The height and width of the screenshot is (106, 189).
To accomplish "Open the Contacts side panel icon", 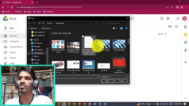I will tap(185, 50).
